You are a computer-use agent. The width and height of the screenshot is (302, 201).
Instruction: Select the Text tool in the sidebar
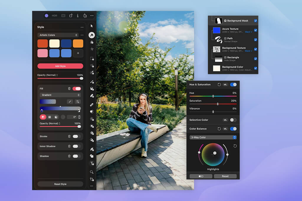click(x=92, y=163)
